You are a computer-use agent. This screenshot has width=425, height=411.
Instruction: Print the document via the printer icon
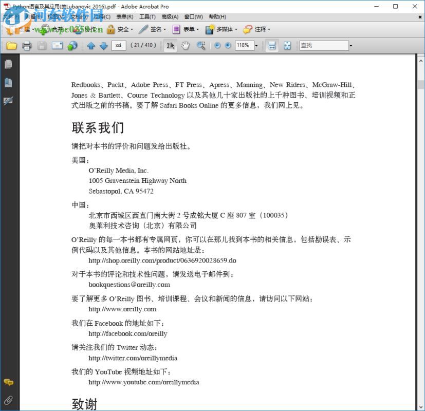[x=27, y=46]
